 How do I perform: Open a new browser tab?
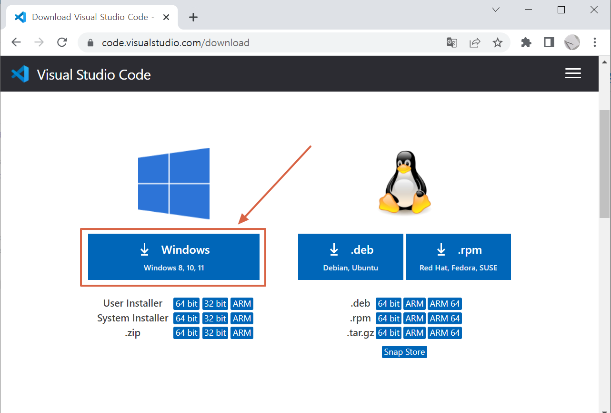[193, 17]
